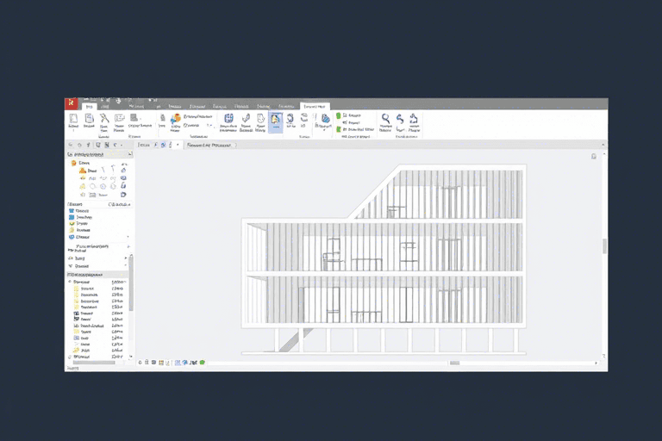Switch to the first ribbon tab
Viewport: 662px width, 441px height.
tap(88, 106)
